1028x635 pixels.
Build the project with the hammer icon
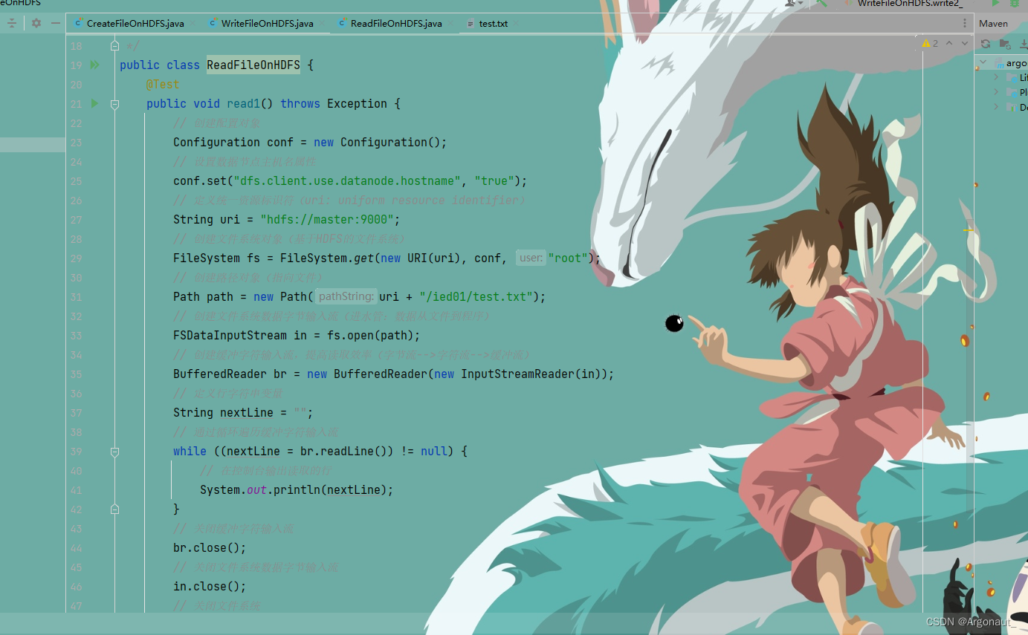(x=822, y=4)
